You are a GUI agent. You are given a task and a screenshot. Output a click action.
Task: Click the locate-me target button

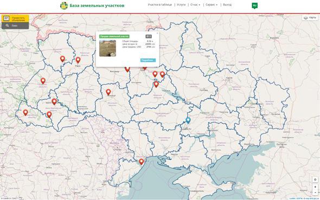pyautogui.click(x=315, y=179)
